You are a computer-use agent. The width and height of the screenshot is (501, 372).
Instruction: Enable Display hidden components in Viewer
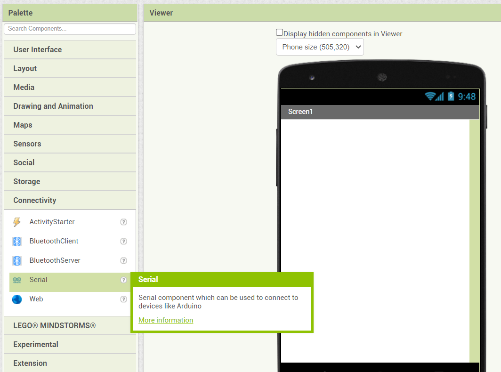point(279,32)
